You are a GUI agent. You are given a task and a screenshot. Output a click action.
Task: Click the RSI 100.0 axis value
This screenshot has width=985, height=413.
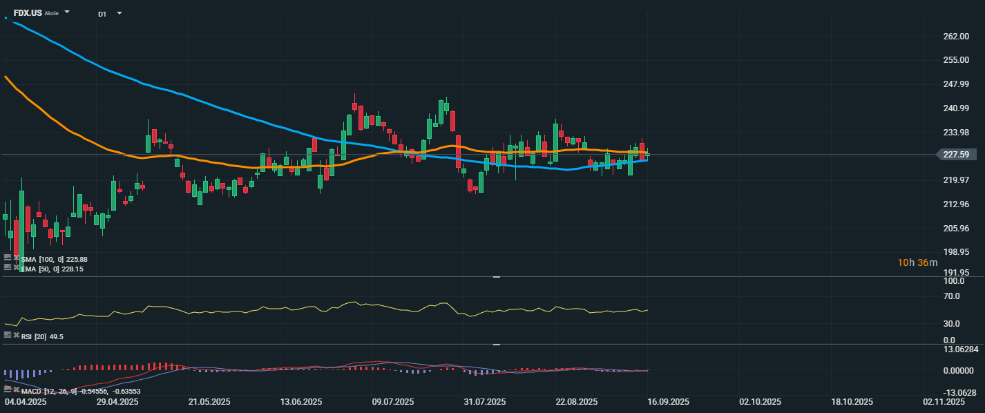click(x=954, y=282)
